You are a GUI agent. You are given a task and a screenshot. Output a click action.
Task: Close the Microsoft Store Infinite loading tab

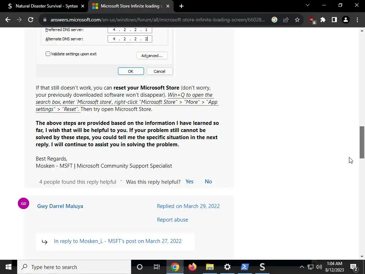(x=168, y=6)
